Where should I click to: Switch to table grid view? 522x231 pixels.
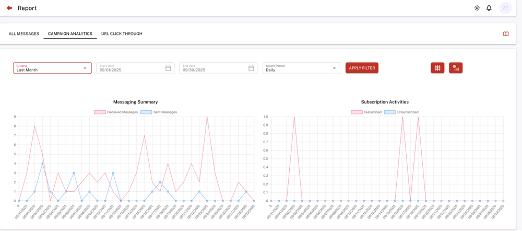(437, 68)
